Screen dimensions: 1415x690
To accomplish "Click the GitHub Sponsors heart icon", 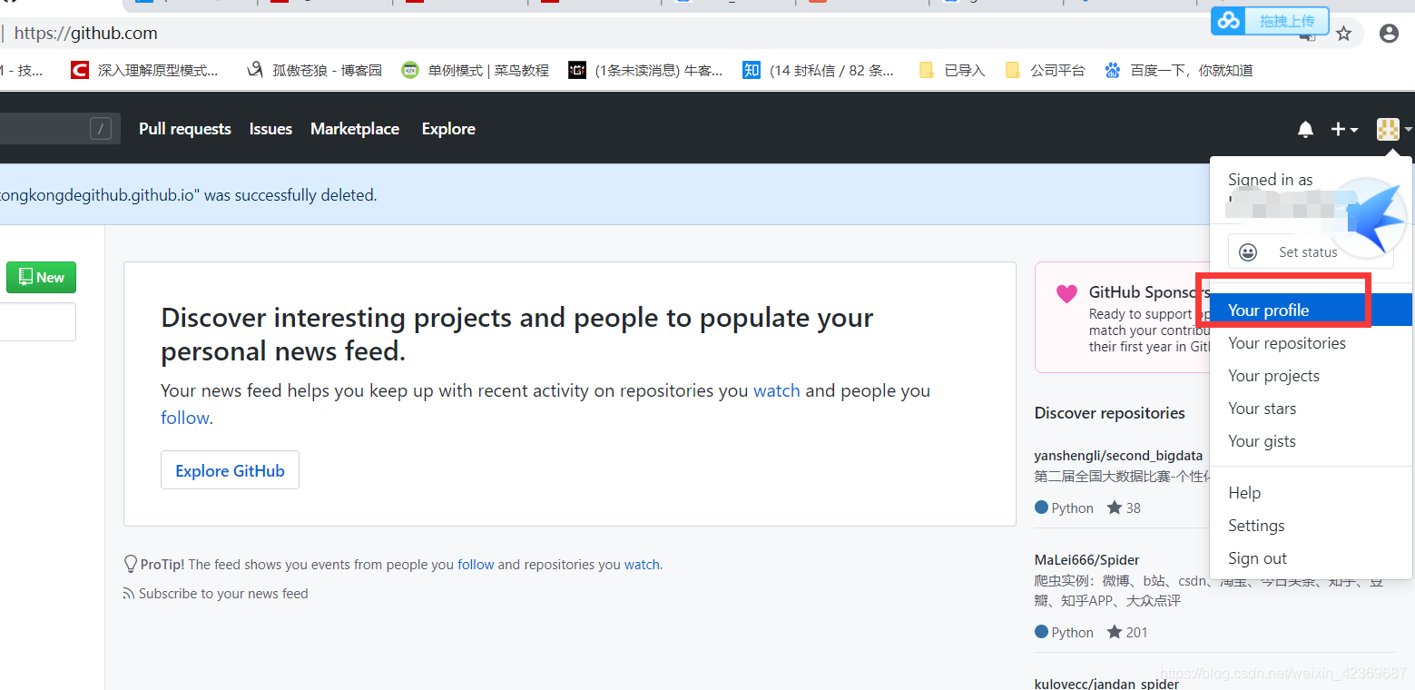I will point(1066,292).
